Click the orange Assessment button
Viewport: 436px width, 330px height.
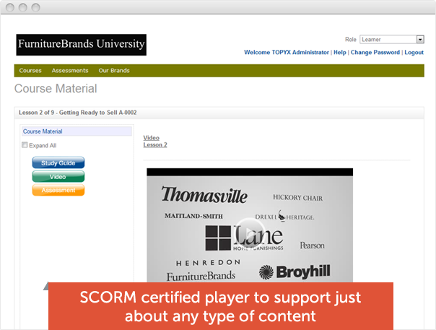click(x=58, y=190)
